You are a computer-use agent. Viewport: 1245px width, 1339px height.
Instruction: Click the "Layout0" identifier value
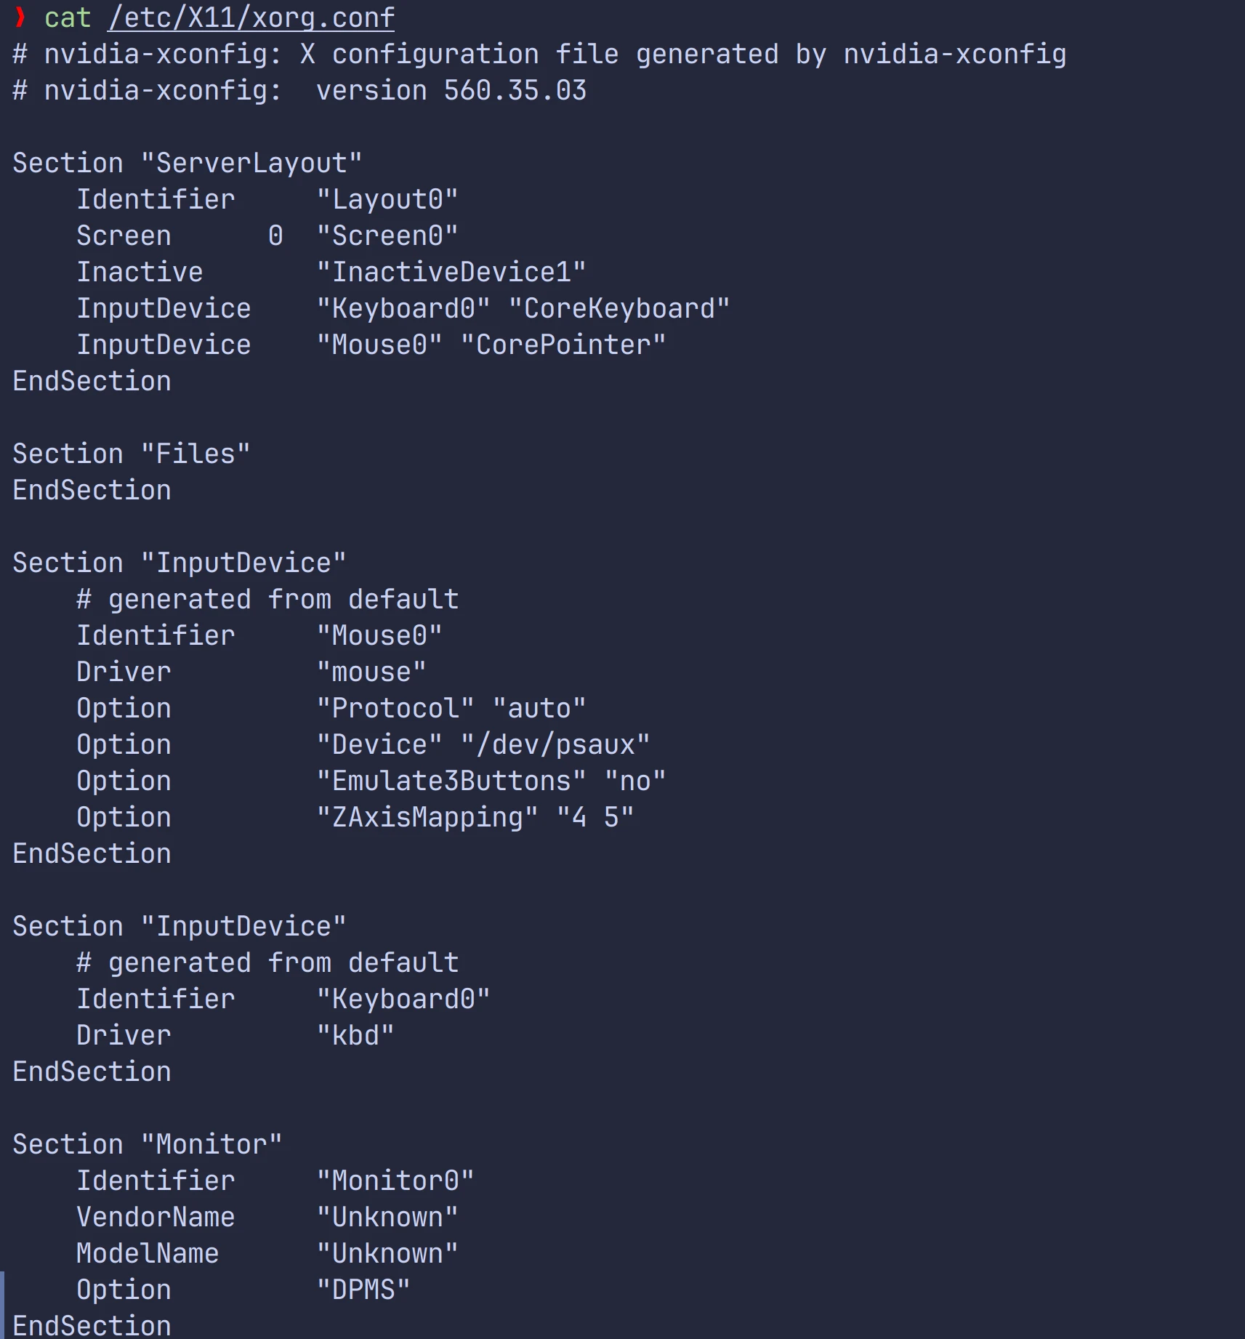387,200
